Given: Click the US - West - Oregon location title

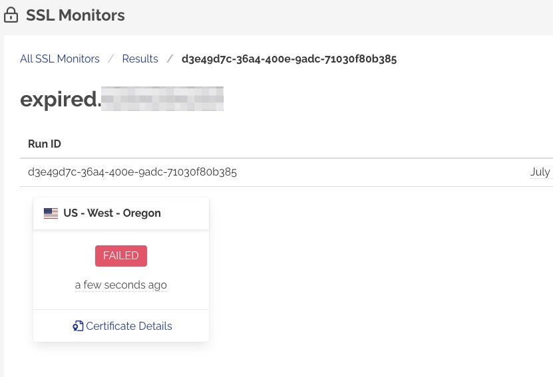Looking at the screenshot, I should pyautogui.click(x=112, y=213).
